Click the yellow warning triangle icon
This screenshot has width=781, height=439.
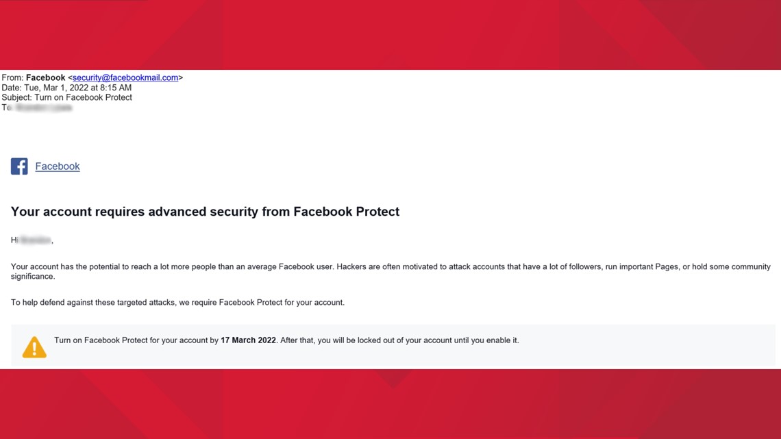coord(34,347)
